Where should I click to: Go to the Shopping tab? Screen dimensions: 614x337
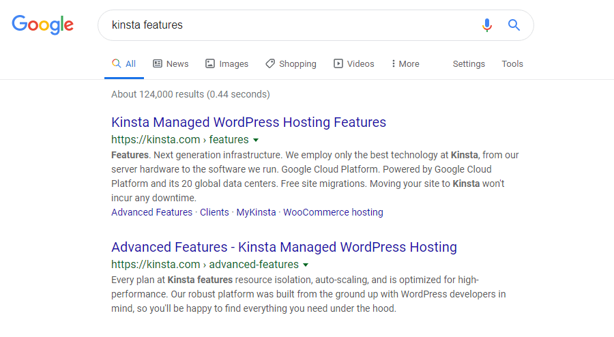pos(291,64)
